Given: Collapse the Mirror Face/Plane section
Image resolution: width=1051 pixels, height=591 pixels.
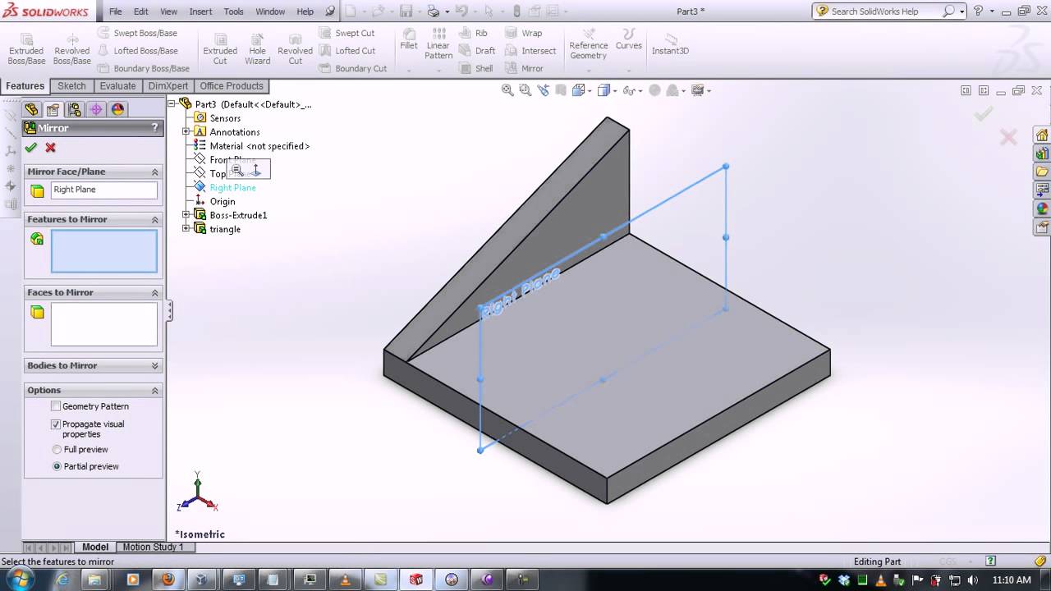Looking at the screenshot, I should [154, 172].
